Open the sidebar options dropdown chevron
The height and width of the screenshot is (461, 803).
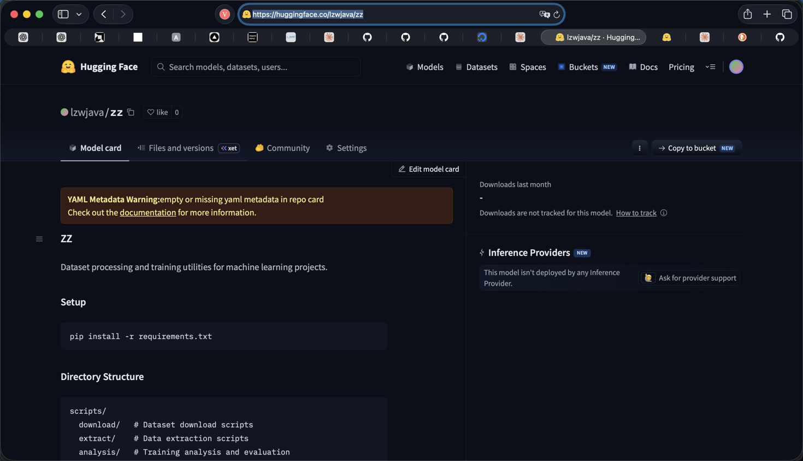79,14
